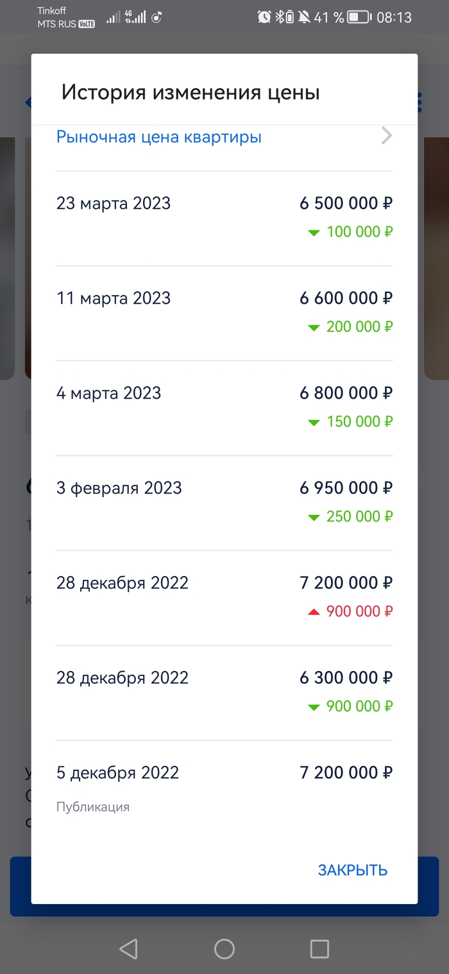Tap the green arrow beside 250 000 ₽ decrease
Viewport: 449px width, 974px height.
(x=314, y=516)
